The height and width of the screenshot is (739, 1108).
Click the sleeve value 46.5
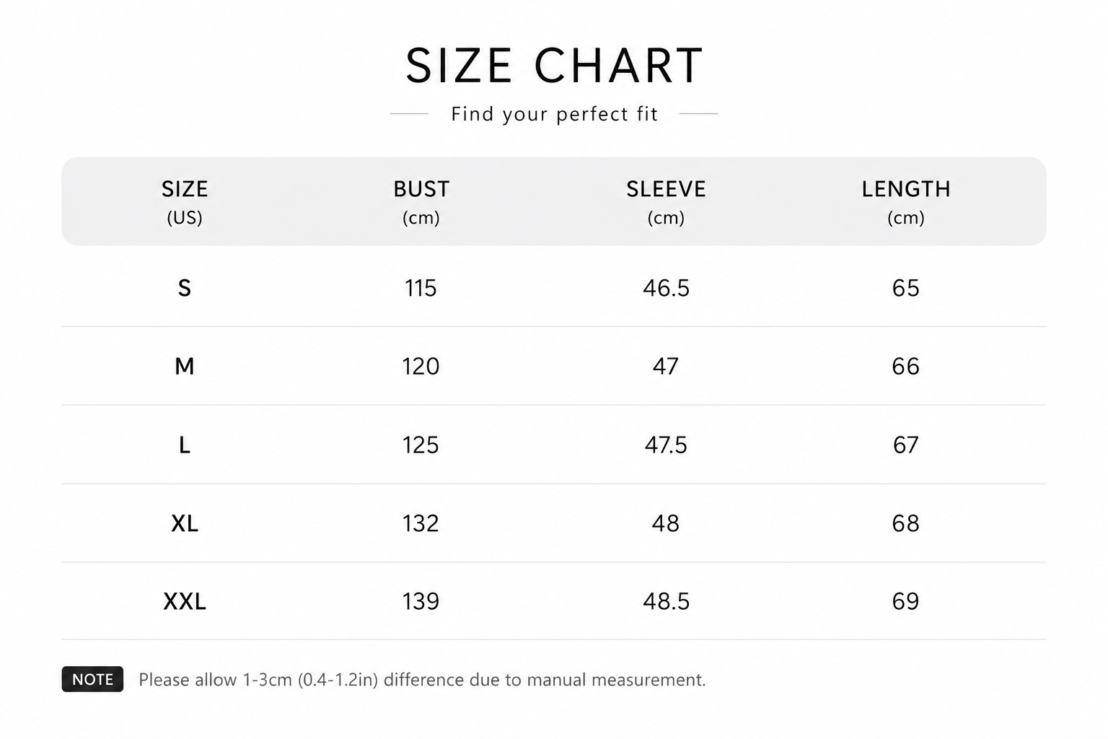coord(666,288)
